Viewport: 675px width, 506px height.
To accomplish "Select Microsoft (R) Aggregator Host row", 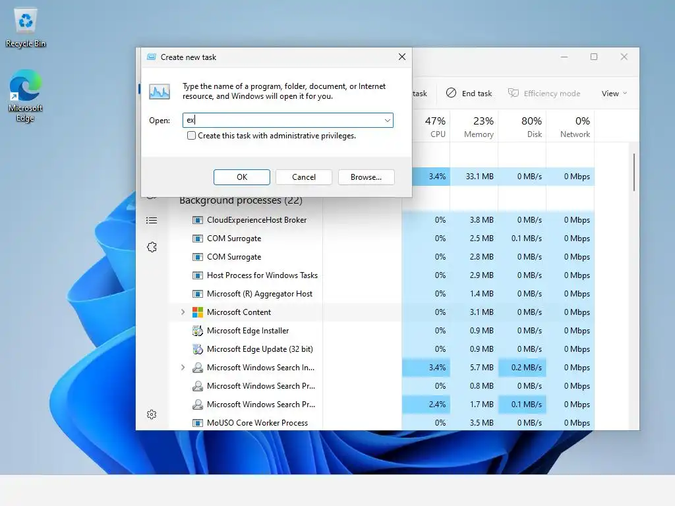I will click(382, 294).
